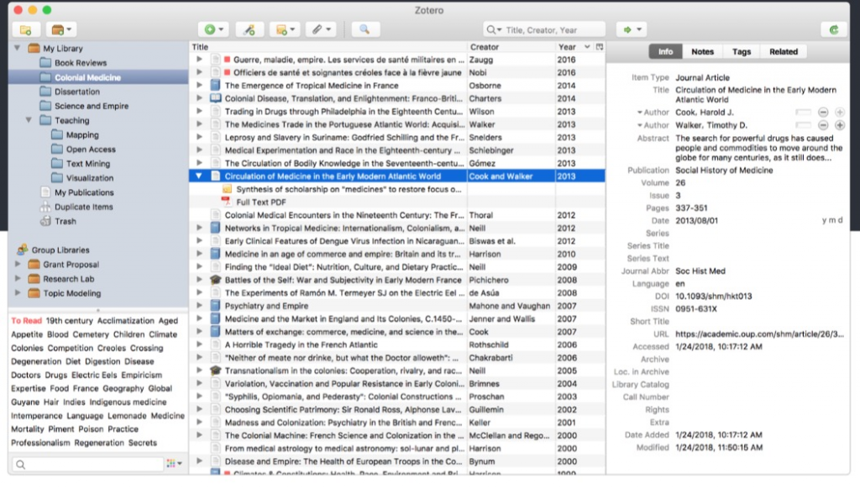Screen dimensions: 860x489
Task: Click the green New Item button
Action: tap(212, 29)
